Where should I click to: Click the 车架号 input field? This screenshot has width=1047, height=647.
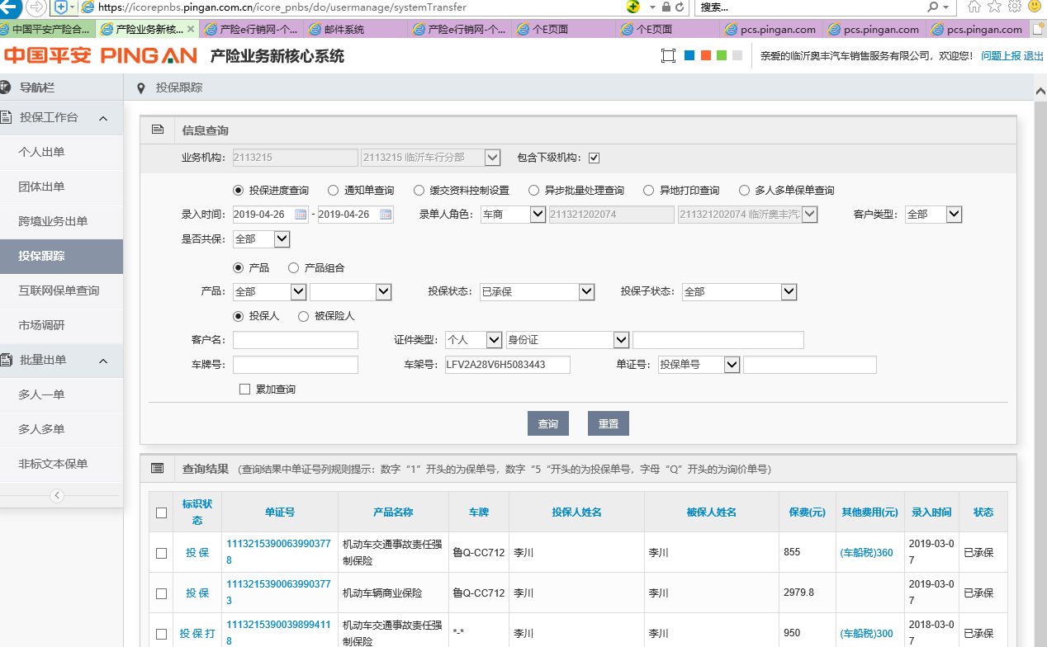tap(506, 365)
